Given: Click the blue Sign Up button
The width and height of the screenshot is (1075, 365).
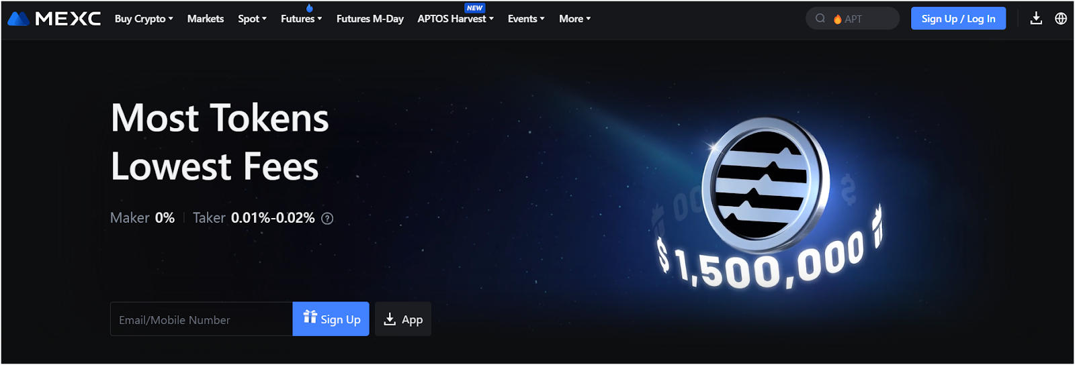Looking at the screenshot, I should click(331, 319).
